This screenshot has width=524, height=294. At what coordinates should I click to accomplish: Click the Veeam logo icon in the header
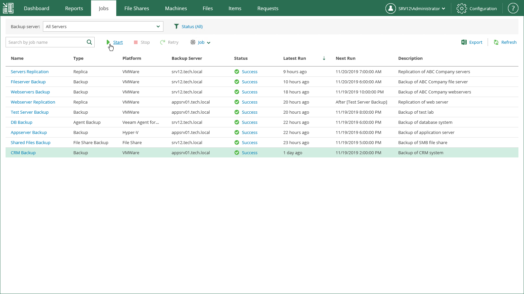click(x=8, y=8)
